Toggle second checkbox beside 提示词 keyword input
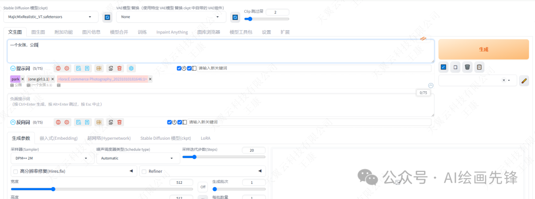Viewport: 535px width, 199px height. coord(189,68)
